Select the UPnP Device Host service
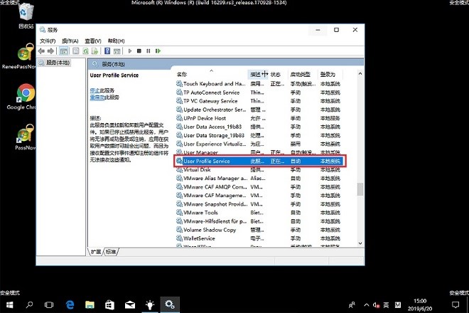The image size is (469, 313). click(x=259, y=118)
